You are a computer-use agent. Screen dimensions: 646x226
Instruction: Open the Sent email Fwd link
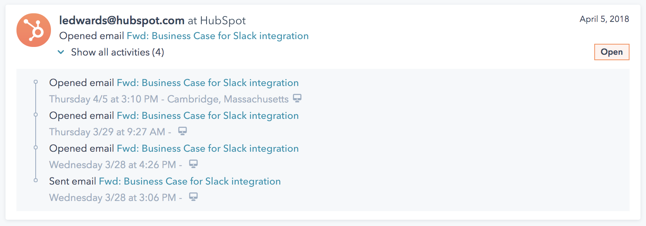coord(190,181)
